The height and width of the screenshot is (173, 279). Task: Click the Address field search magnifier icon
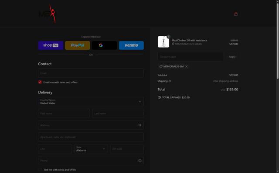[140, 125]
